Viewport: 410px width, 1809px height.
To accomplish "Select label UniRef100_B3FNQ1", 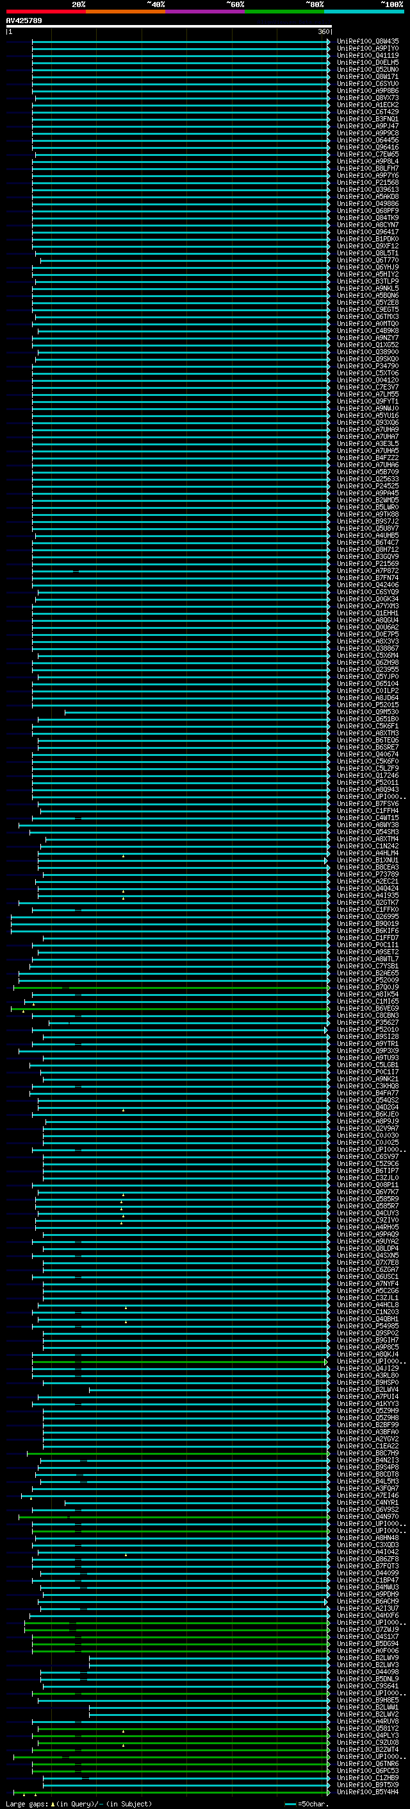I will (367, 119).
